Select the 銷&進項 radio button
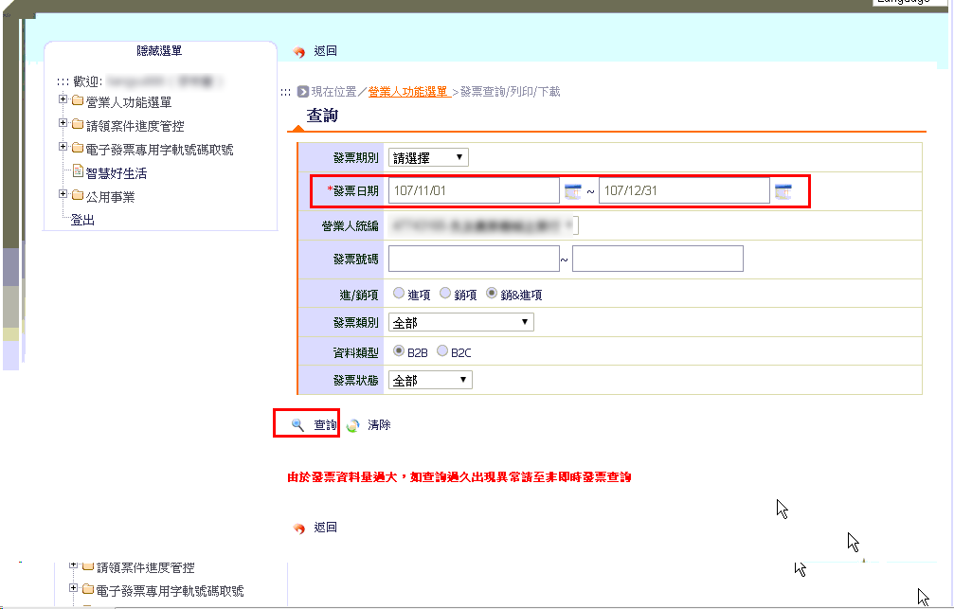Screen dimensions: 954x609 (x=492, y=294)
